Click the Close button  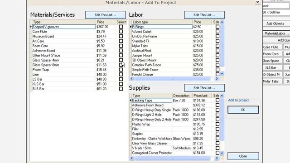pos(243,156)
